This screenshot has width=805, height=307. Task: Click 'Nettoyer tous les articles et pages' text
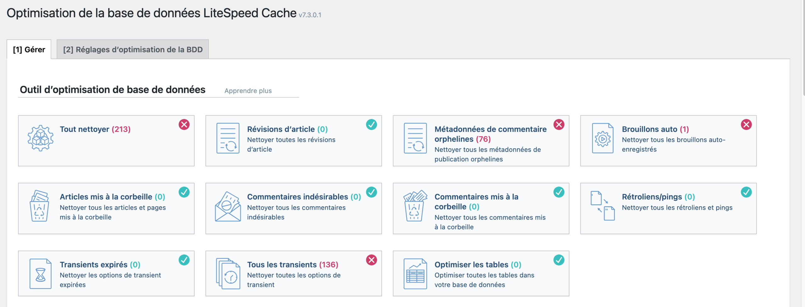pos(113,212)
